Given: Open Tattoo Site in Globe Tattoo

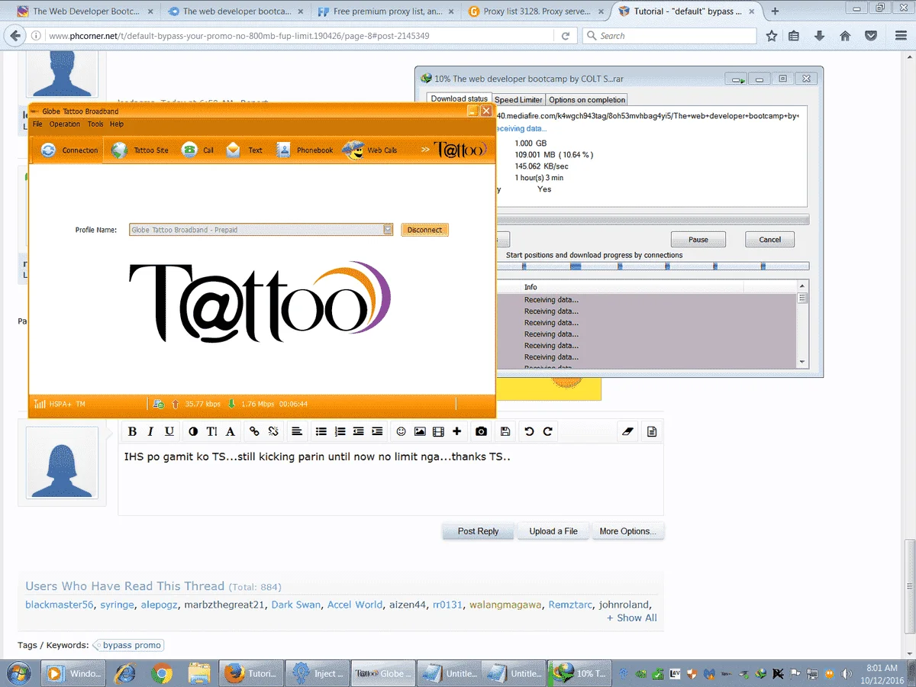Looking at the screenshot, I should [x=140, y=150].
